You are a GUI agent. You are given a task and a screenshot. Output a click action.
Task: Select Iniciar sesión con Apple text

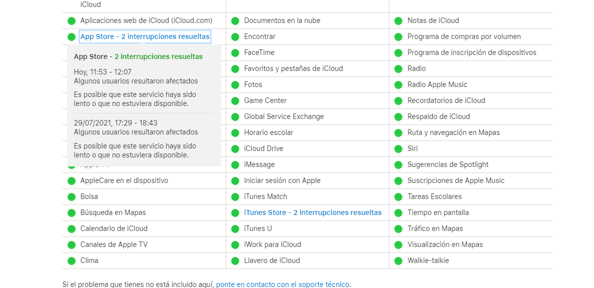[x=282, y=180]
